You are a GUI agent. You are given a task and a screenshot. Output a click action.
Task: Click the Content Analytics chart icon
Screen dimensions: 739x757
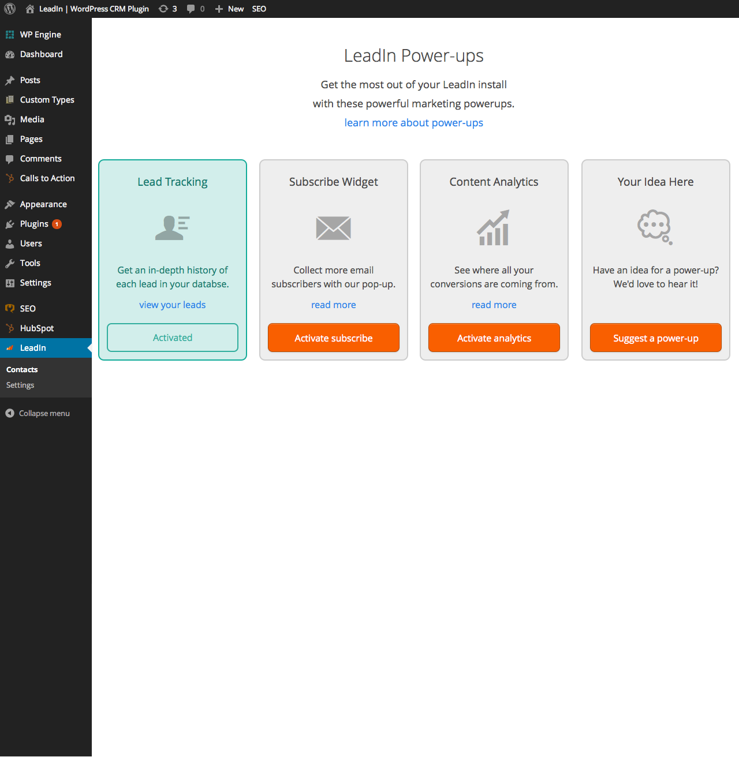pos(494,228)
